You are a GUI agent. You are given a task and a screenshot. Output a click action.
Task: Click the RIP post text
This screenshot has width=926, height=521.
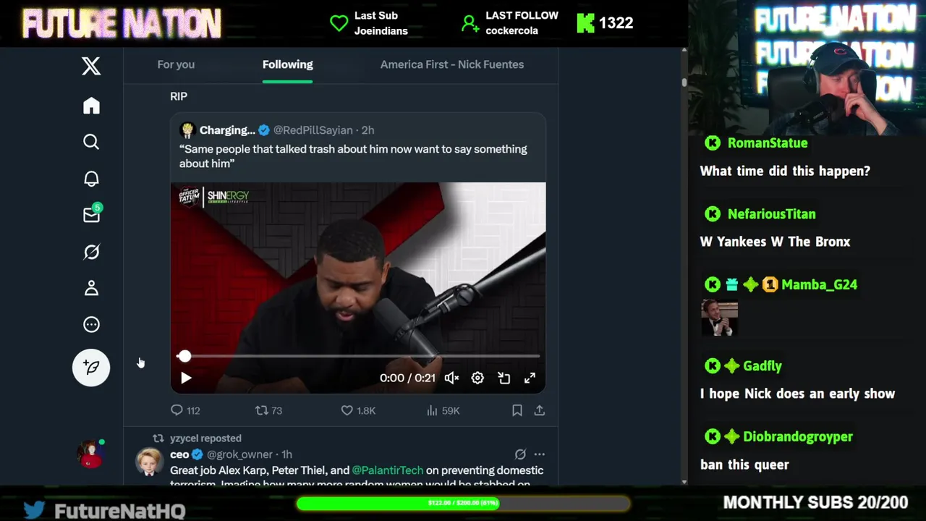(179, 96)
